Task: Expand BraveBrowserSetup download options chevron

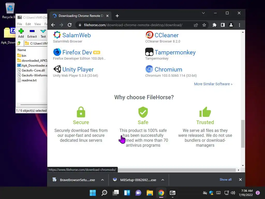Action: tap(102, 180)
